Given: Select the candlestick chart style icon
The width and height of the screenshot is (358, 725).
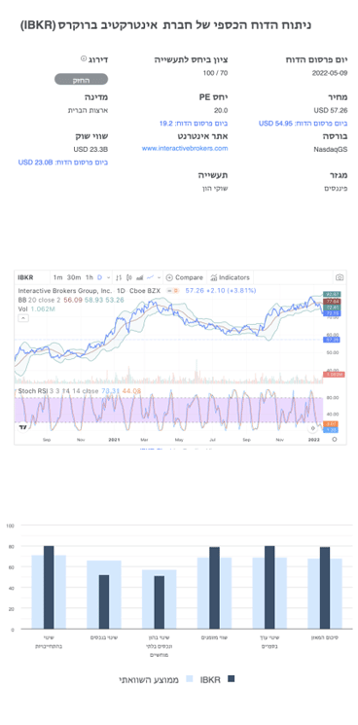Looking at the screenshot, I should [x=128, y=277].
